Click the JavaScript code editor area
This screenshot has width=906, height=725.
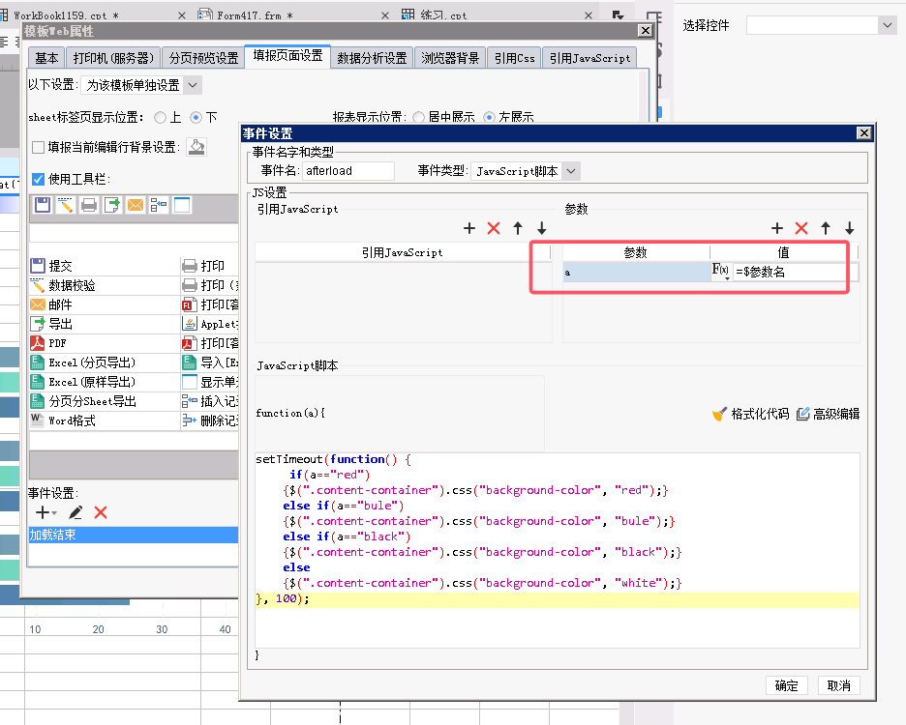point(557,550)
